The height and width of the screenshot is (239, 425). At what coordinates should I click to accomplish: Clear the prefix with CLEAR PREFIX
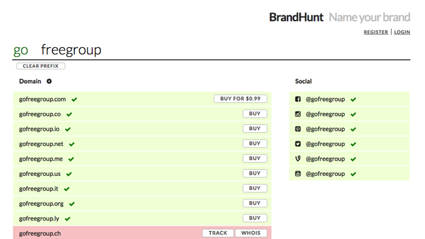click(41, 66)
